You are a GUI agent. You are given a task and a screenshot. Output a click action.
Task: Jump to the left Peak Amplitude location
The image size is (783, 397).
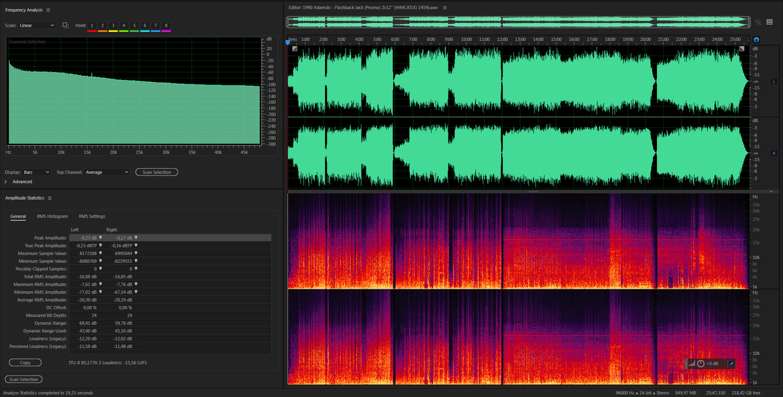(x=100, y=237)
